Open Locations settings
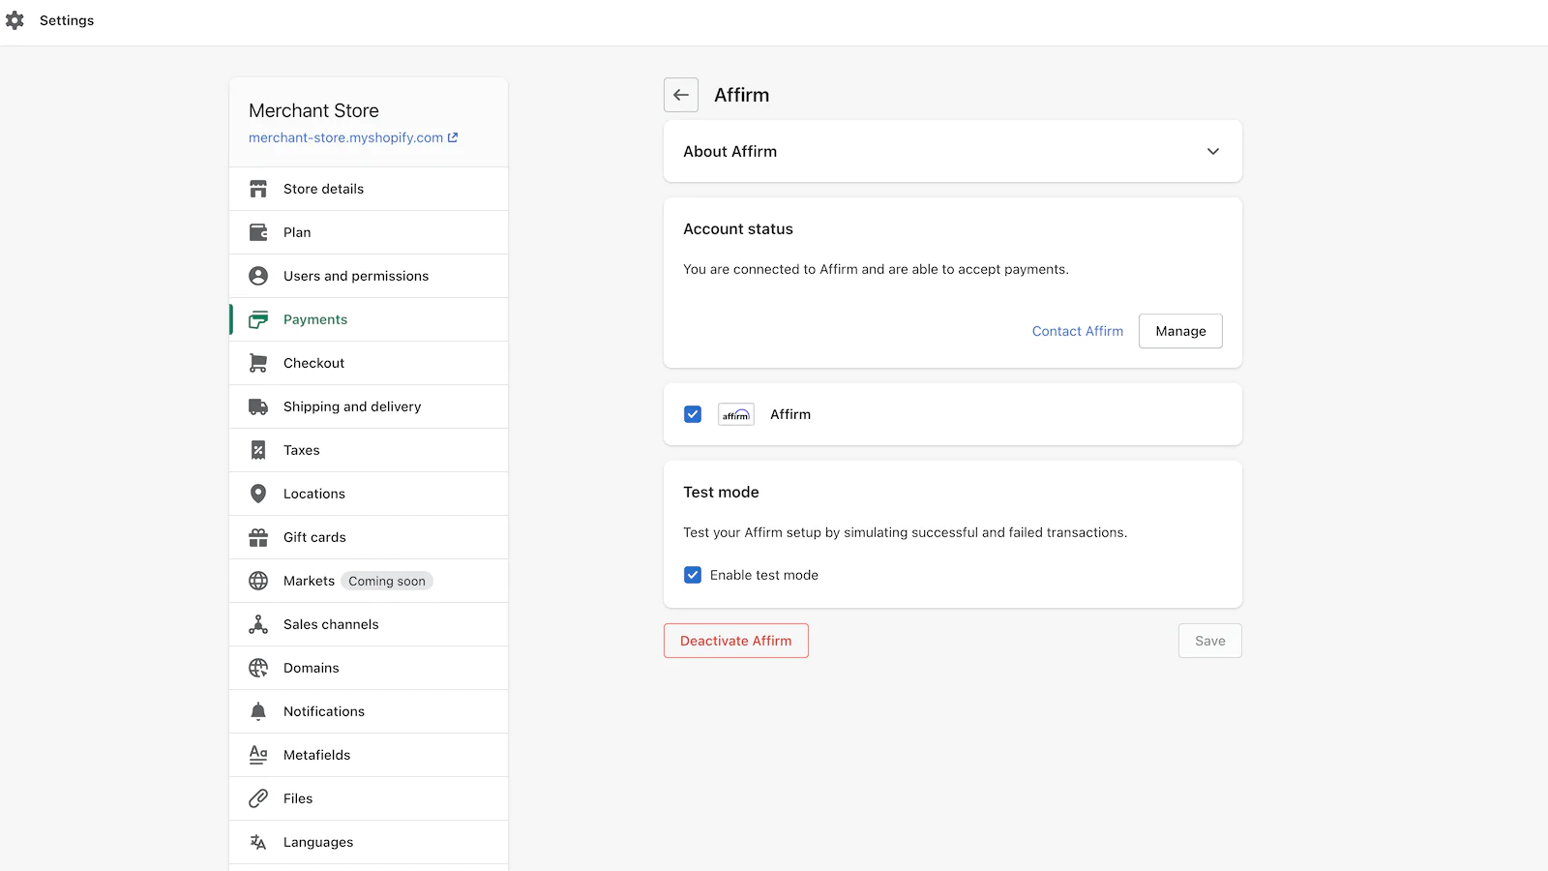The height and width of the screenshot is (871, 1548). 369,494
